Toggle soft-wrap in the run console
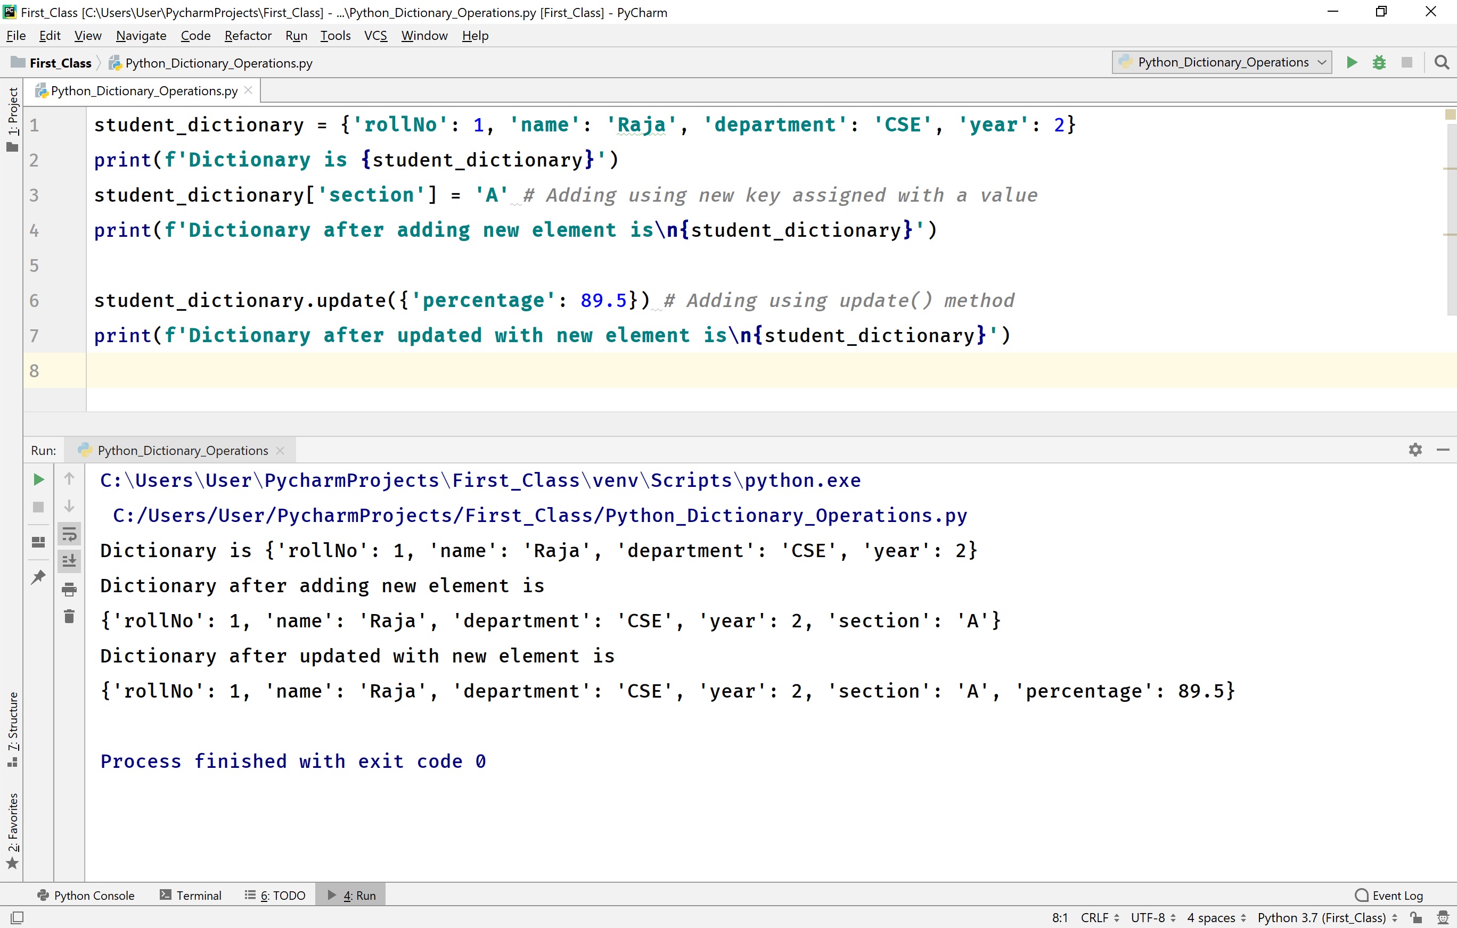This screenshot has height=928, width=1457. click(69, 533)
